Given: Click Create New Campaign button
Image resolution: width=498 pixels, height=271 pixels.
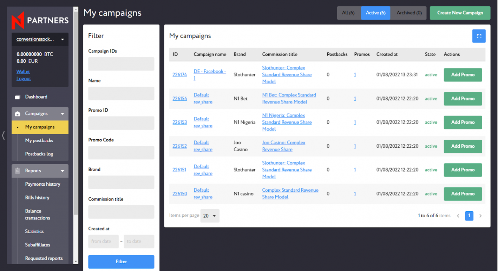Looking at the screenshot, I should coord(460,13).
